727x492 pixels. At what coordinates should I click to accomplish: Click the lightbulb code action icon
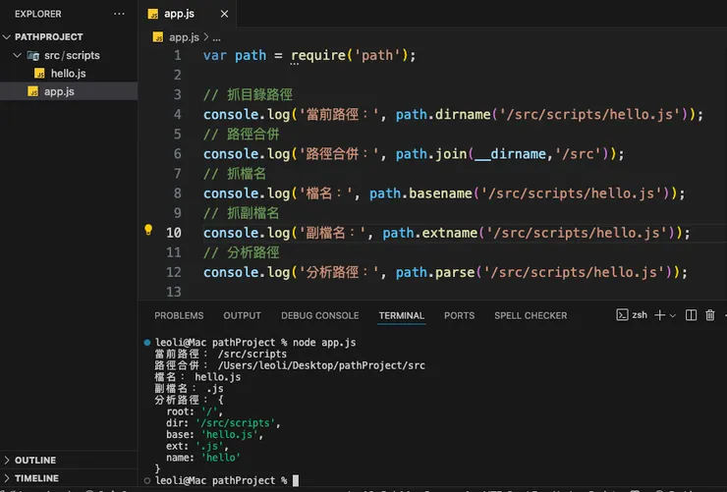(x=148, y=231)
